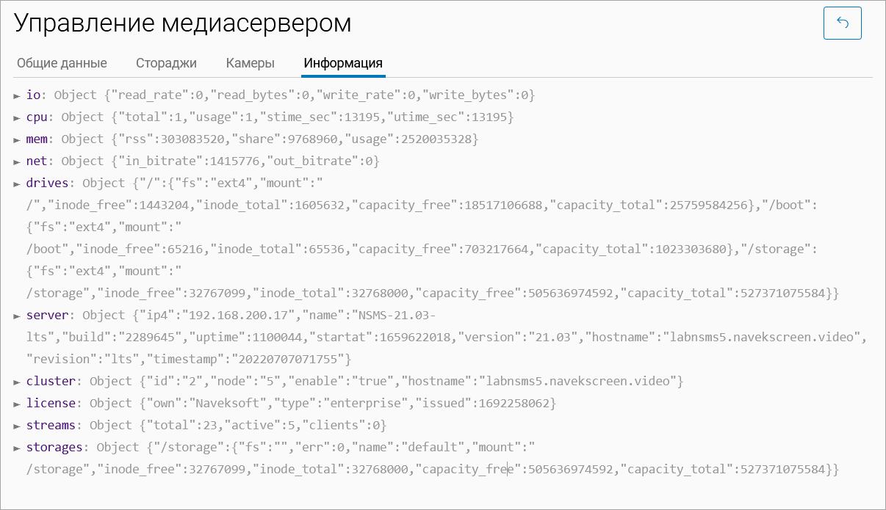Screen dimensions: 886x510
Task: Switch to the Общие данные tab
Action: (62, 63)
